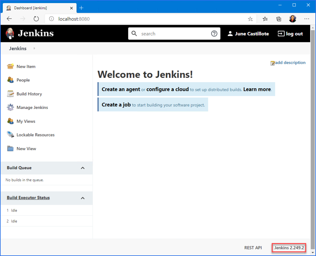The width and height of the screenshot is (316, 256).
Task: Click the My Views icon
Action: (10, 121)
